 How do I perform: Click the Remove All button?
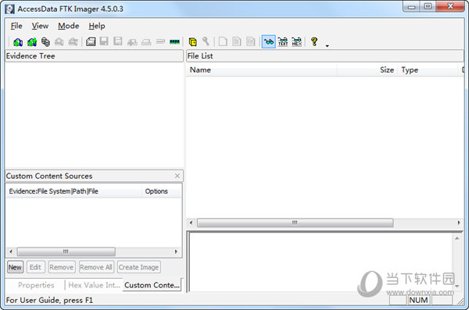96,267
